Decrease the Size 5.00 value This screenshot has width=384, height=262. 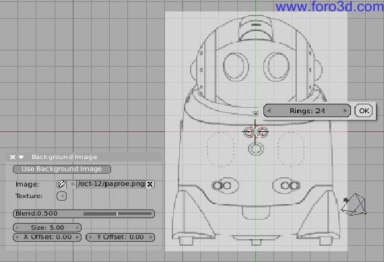[x=17, y=228]
